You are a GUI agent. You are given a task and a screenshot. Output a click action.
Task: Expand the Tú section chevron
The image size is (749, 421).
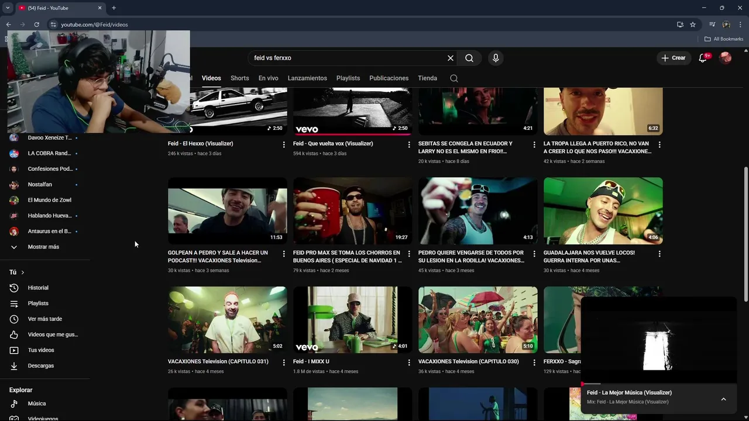click(x=23, y=272)
